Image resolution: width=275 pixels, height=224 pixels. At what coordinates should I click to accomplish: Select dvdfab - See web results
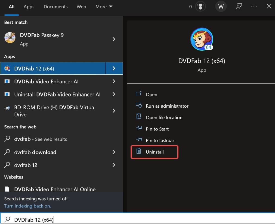tap(40, 139)
